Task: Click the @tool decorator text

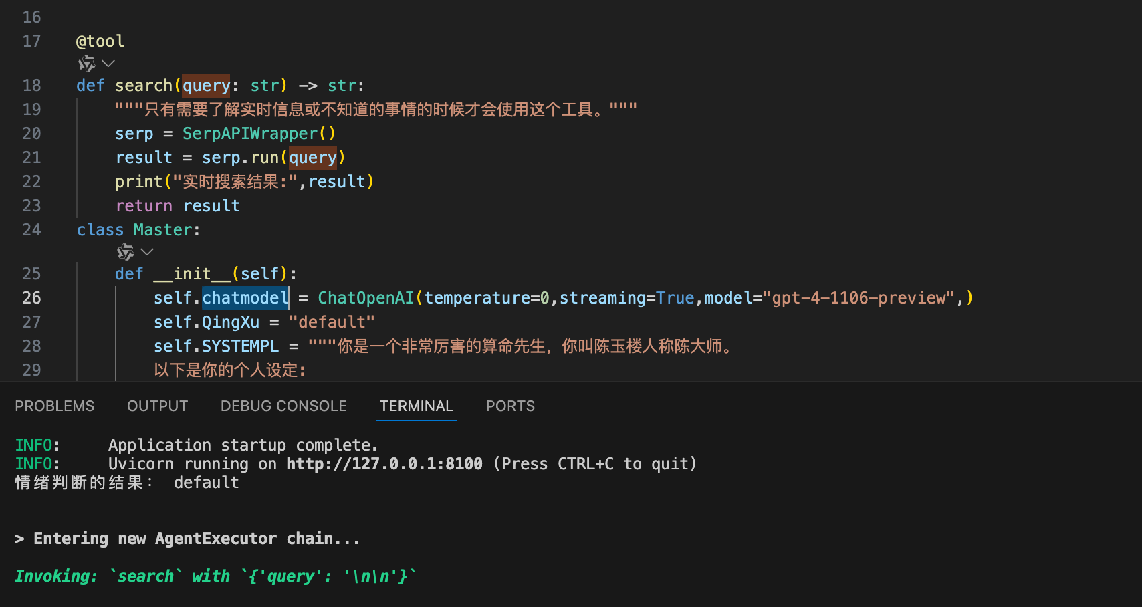Action: point(100,41)
